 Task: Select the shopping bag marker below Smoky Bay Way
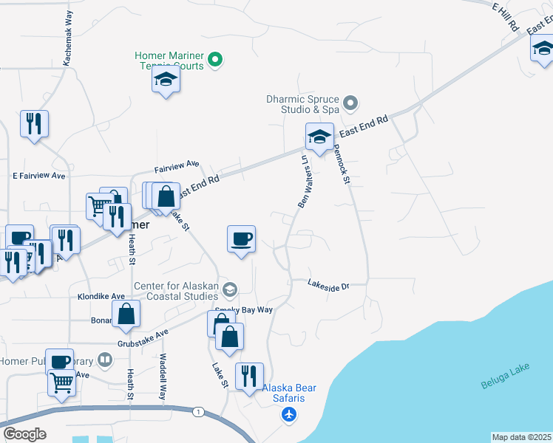tap(230, 337)
